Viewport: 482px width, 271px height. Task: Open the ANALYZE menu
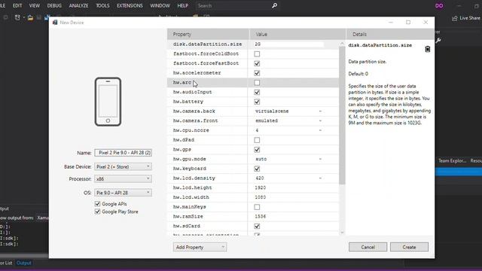point(78,6)
